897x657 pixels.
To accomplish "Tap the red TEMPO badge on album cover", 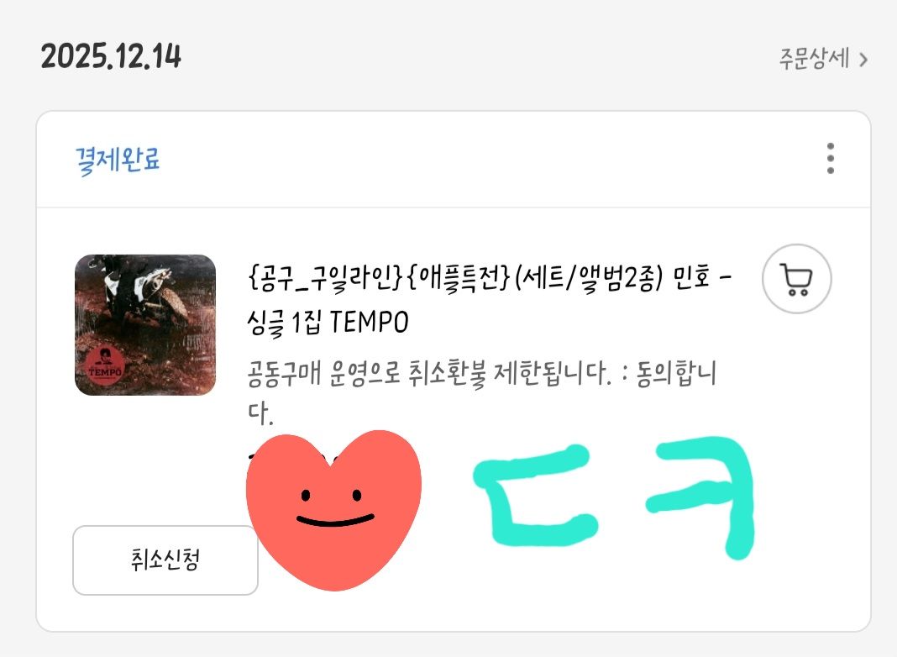I will pyautogui.click(x=105, y=365).
